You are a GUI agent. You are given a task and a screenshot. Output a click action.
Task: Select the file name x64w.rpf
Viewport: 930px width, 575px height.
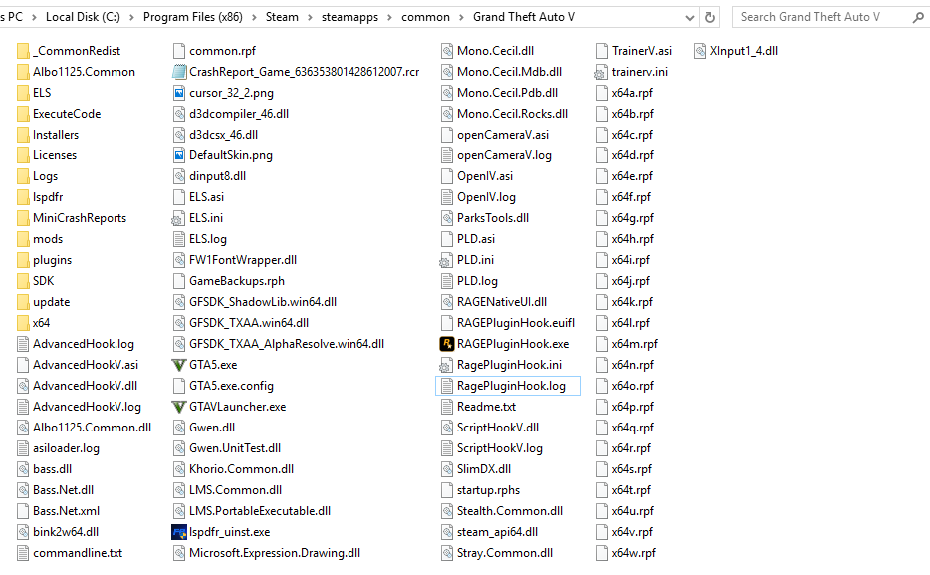coord(634,553)
